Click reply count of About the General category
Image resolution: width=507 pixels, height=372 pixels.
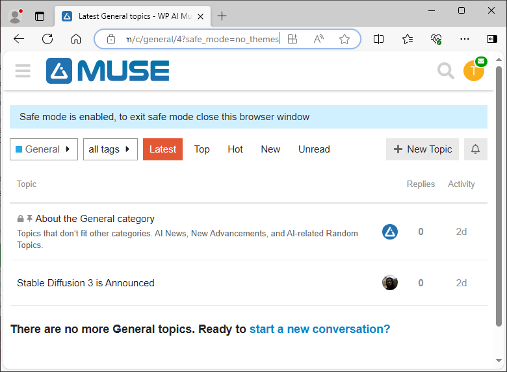[x=421, y=232]
